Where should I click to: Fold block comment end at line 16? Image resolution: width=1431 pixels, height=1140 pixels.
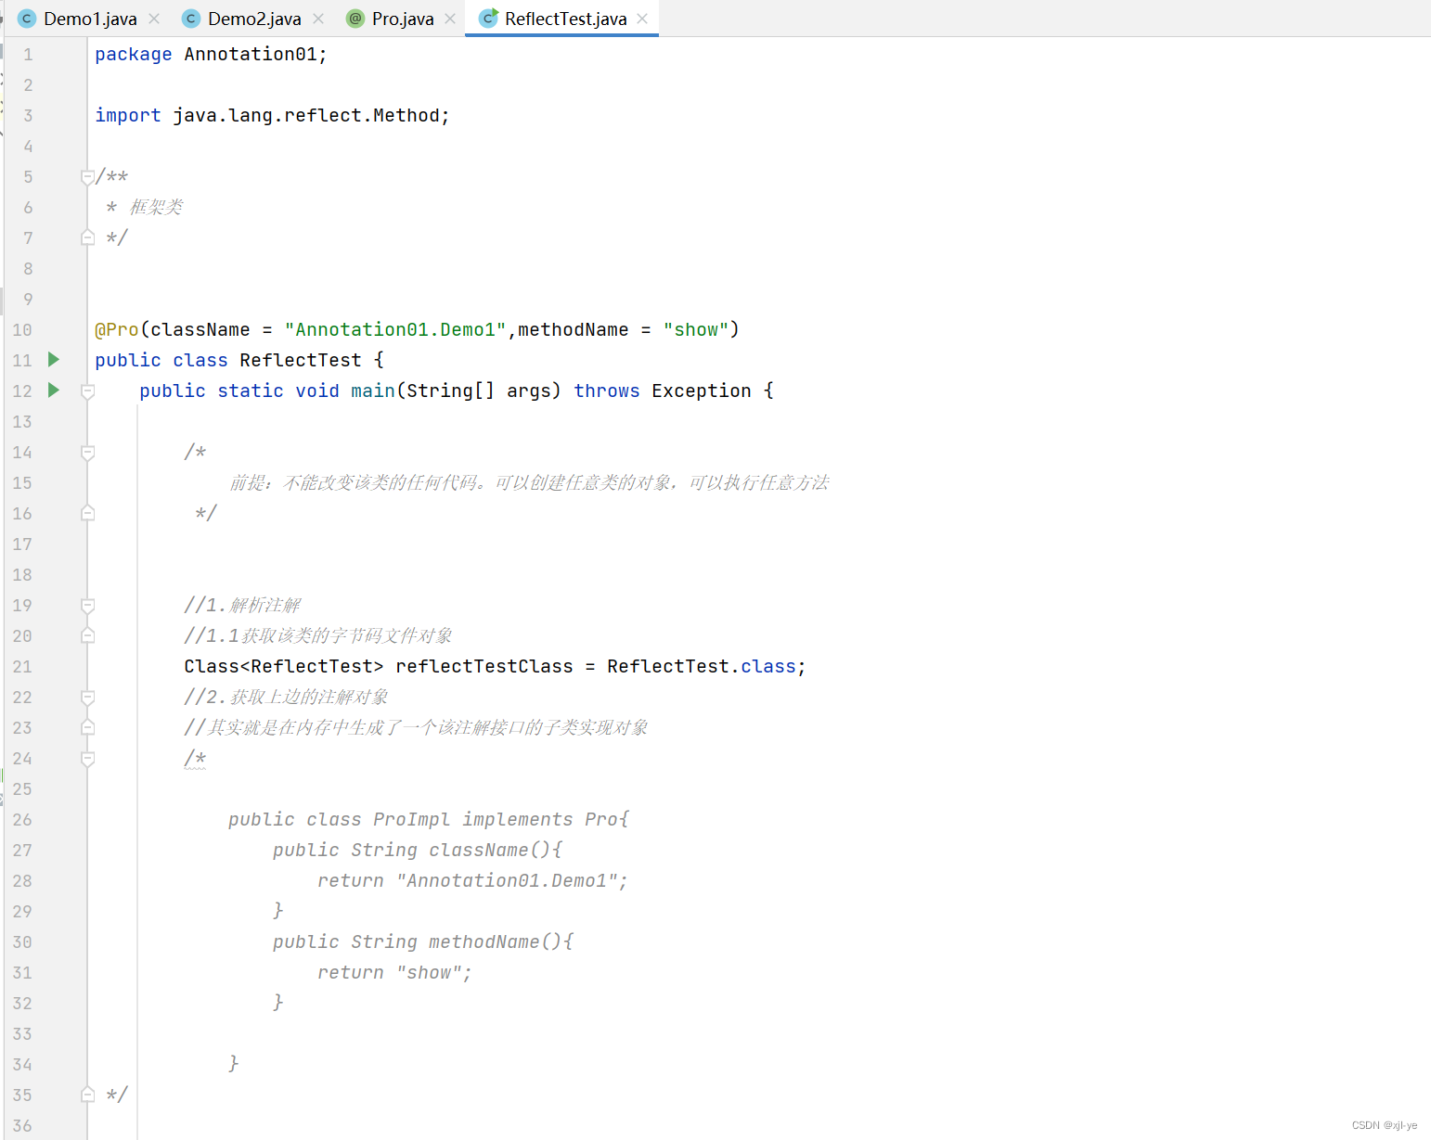(87, 513)
